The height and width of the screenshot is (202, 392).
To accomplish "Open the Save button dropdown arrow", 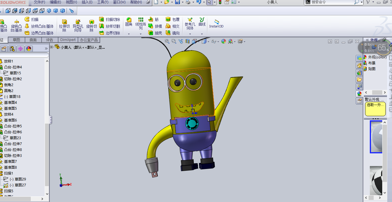I will point(182,2).
